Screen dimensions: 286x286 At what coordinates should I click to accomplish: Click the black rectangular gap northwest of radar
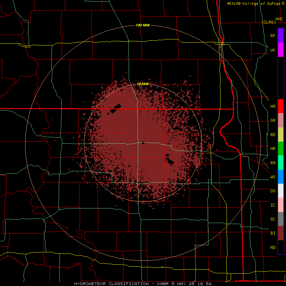(116, 109)
